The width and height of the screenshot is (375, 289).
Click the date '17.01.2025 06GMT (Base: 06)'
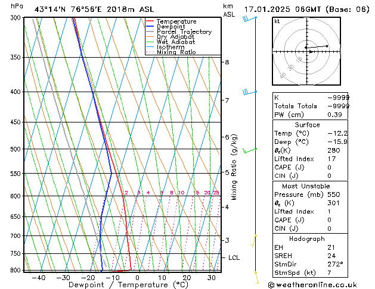tap(306, 10)
